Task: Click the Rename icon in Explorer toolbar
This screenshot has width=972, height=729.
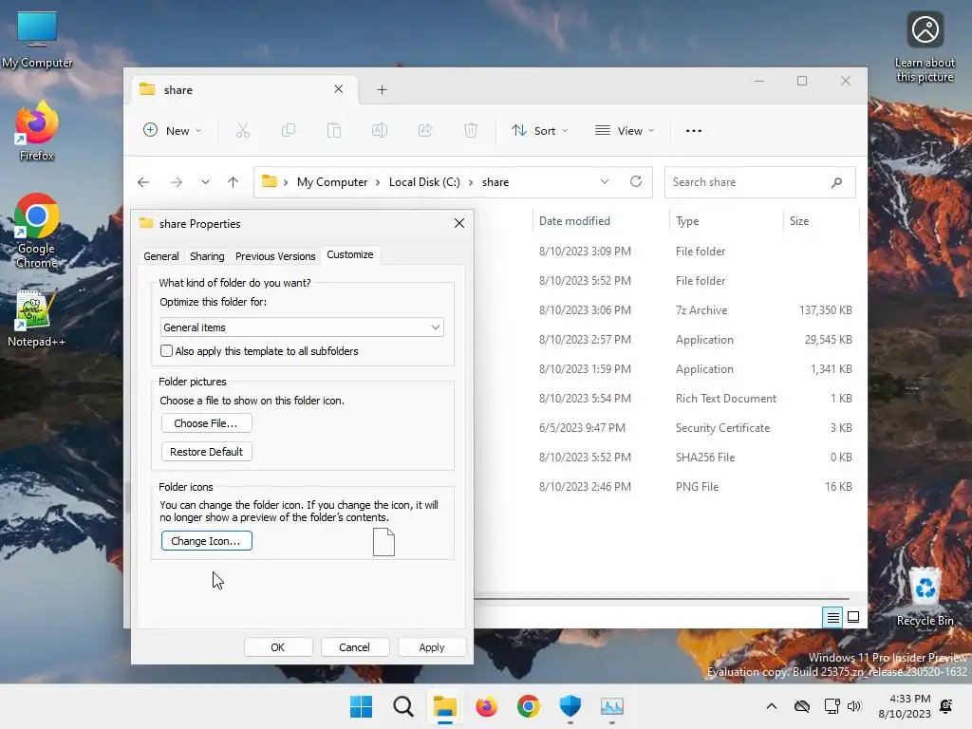Action: pos(380,131)
